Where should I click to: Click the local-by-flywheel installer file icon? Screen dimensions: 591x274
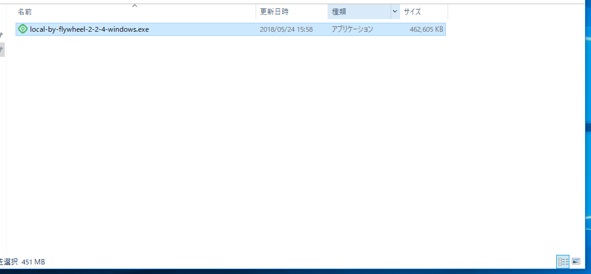coord(23,29)
